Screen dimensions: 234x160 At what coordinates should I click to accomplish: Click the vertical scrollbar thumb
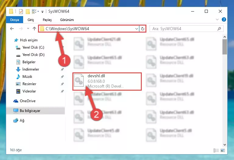click(x=225, y=47)
